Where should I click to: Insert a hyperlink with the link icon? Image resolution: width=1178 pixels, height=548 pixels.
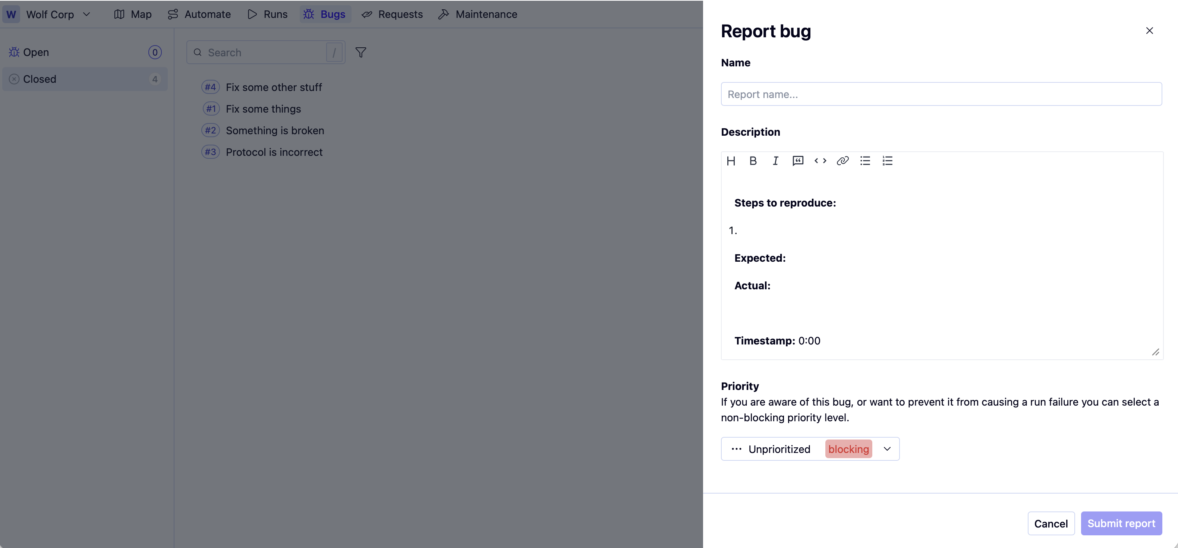[x=843, y=161]
